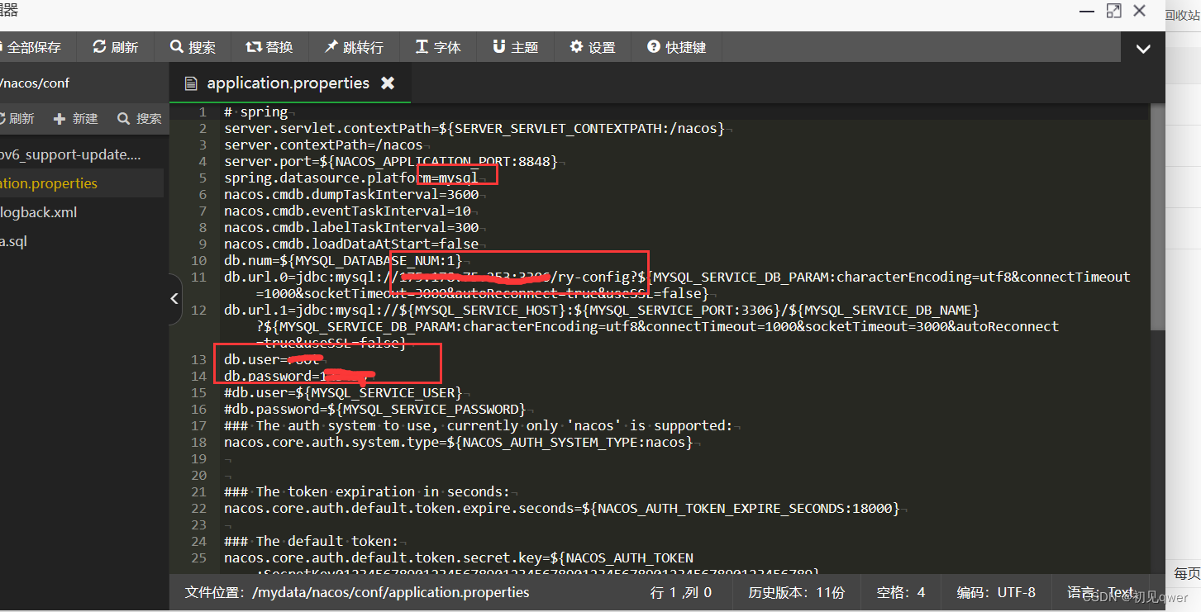Click the 行 1, 列 0 cursor position indicator
Image resolution: width=1201 pixels, height=612 pixels.
(x=680, y=592)
